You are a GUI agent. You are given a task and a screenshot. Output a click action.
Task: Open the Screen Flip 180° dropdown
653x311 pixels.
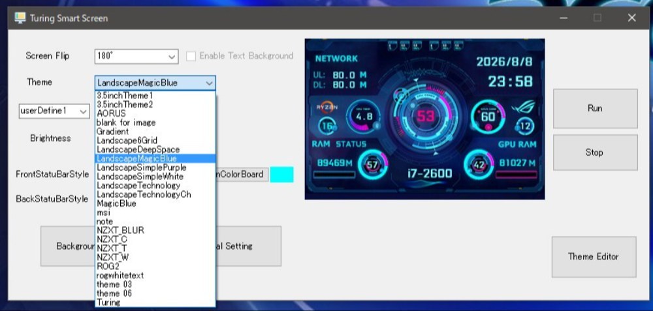pyautogui.click(x=136, y=57)
